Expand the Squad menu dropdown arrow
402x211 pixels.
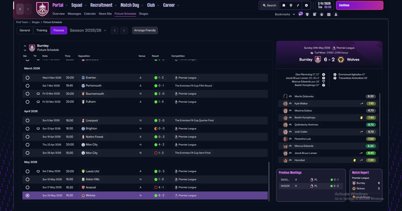coord(85,5)
